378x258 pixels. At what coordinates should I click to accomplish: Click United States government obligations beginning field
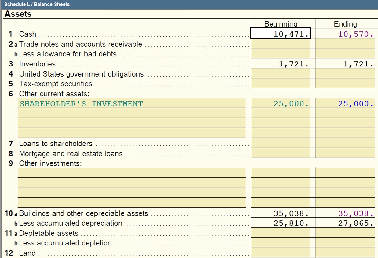coord(280,74)
